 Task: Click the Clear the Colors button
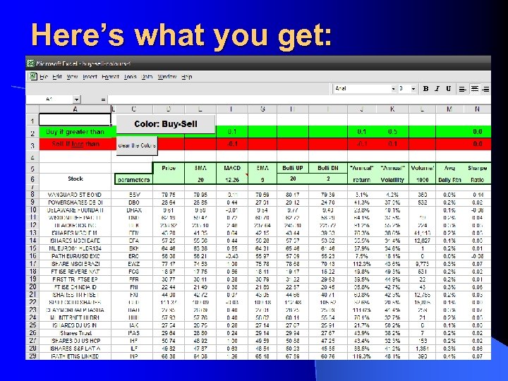point(137,145)
